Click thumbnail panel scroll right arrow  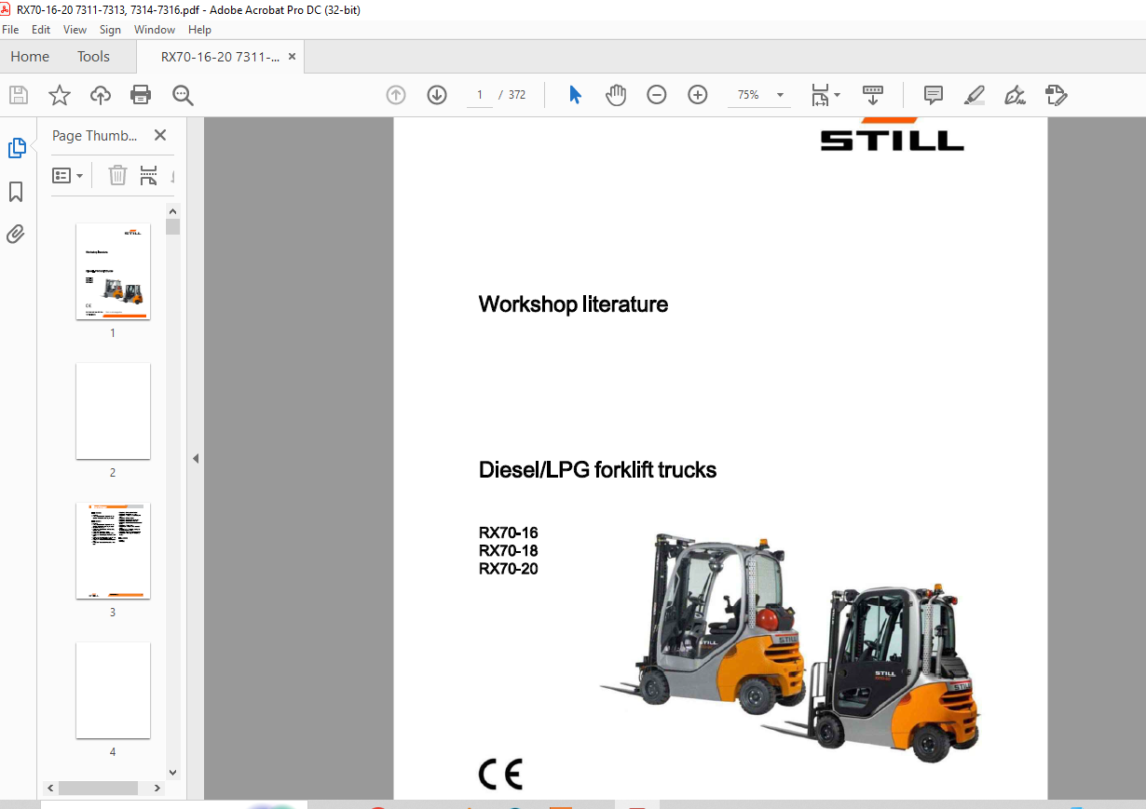[x=157, y=788]
